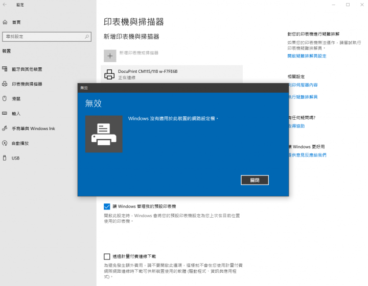Click the 滑鼠 mouse icon in the sidebar
Image resolution: width=368 pixels, height=286 pixels.
tap(5, 98)
